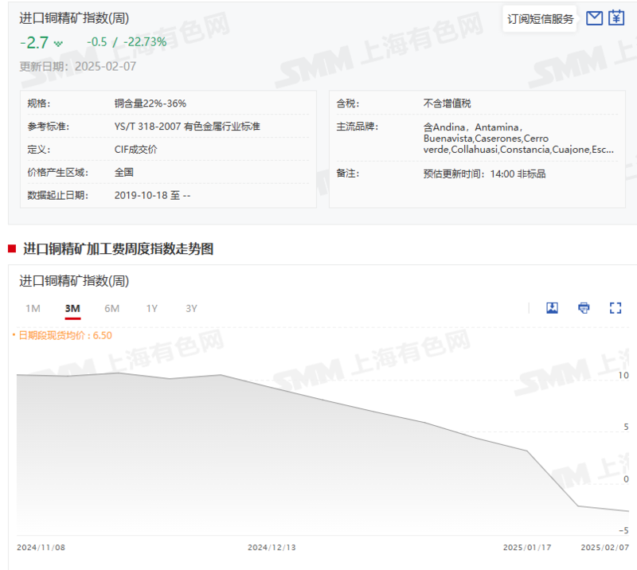Click the y-axis label -5

click(x=623, y=530)
